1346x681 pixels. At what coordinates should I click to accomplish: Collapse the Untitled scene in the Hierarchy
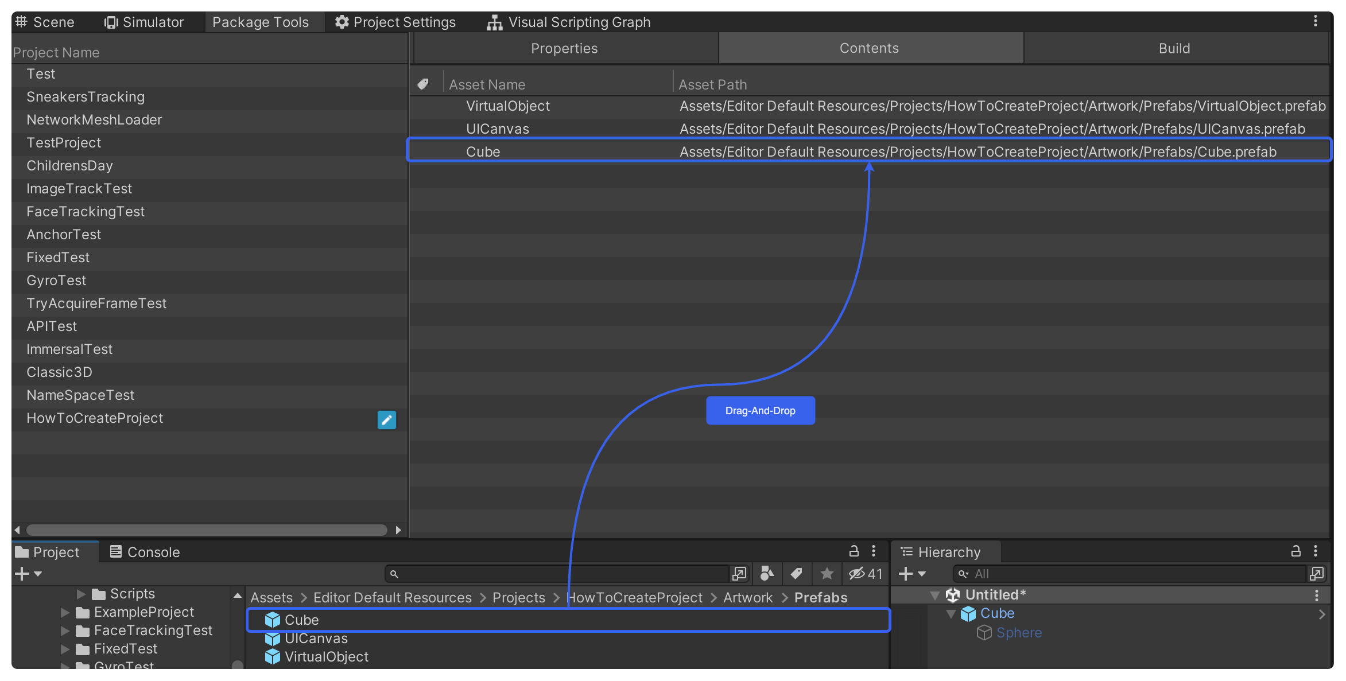(x=935, y=596)
